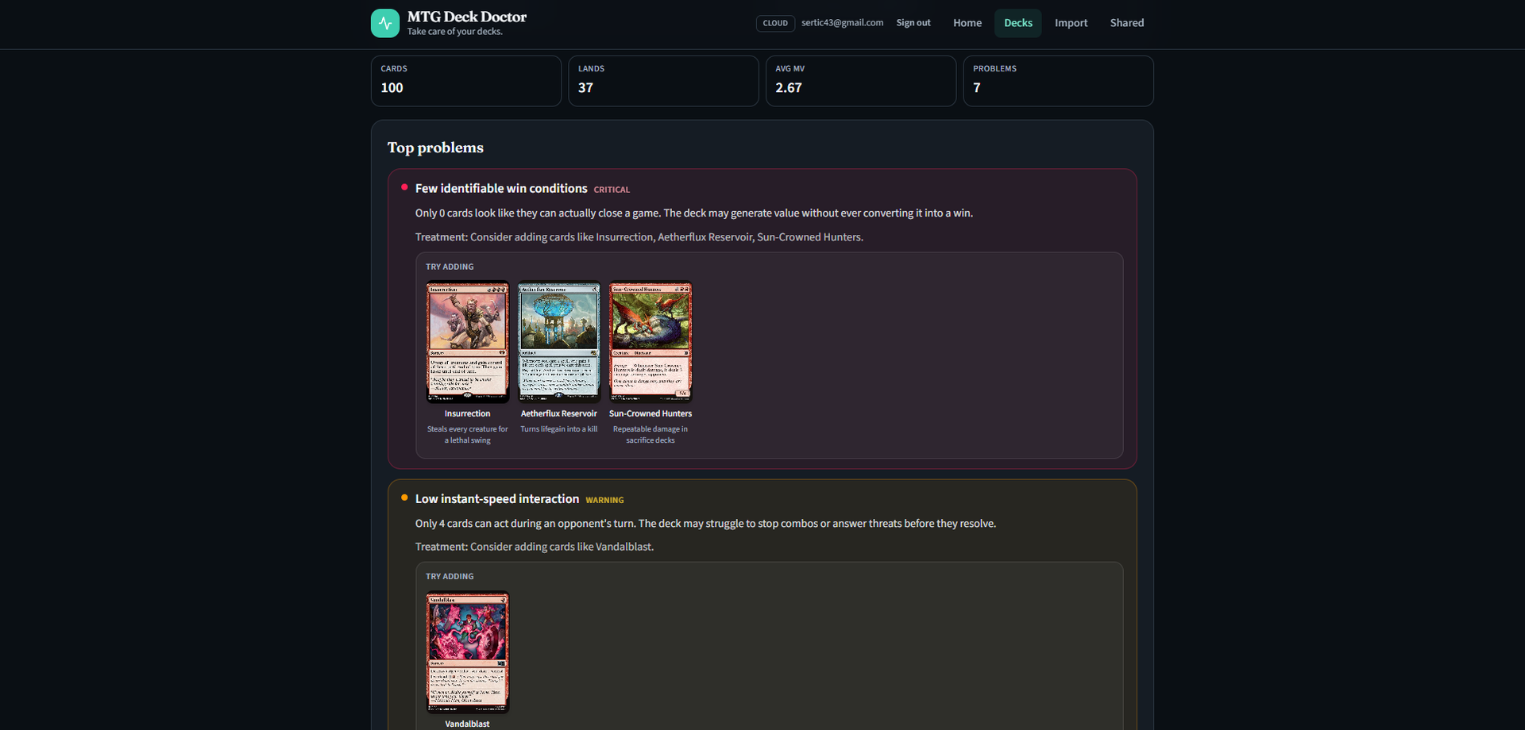Screen dimensions: 1525x730
Task: Click the win conditions Treatment suggestion line
Action: [x=639, y=237]
